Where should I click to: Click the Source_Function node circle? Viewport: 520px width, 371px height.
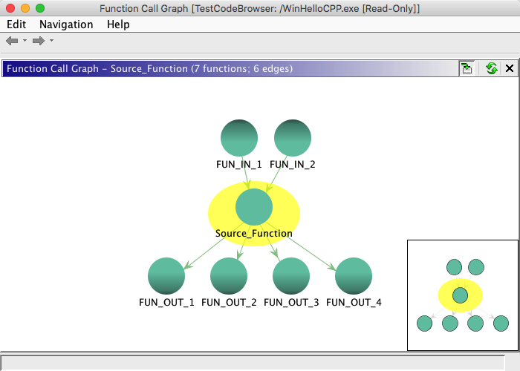point(254,207)
